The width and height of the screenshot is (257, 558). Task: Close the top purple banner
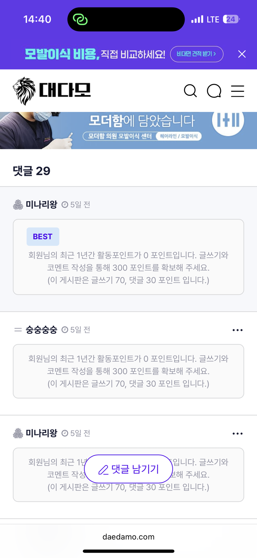pos(242,54)
